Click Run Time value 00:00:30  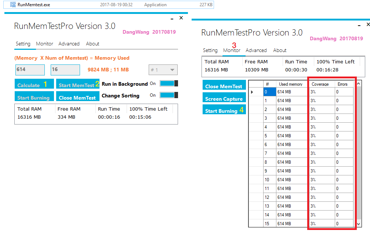tap(296, 70)
